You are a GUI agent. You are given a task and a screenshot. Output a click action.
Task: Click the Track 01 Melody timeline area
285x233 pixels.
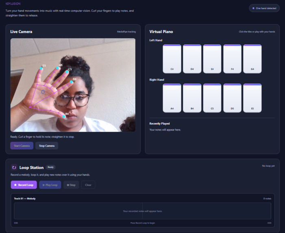coord(142,211)
